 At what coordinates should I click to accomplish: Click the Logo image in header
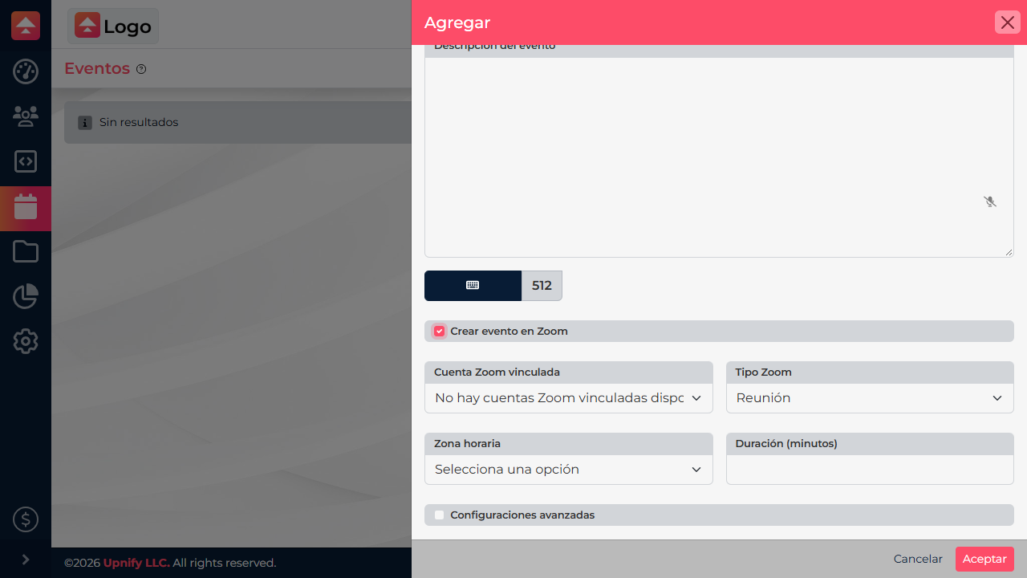click(113, 26)
